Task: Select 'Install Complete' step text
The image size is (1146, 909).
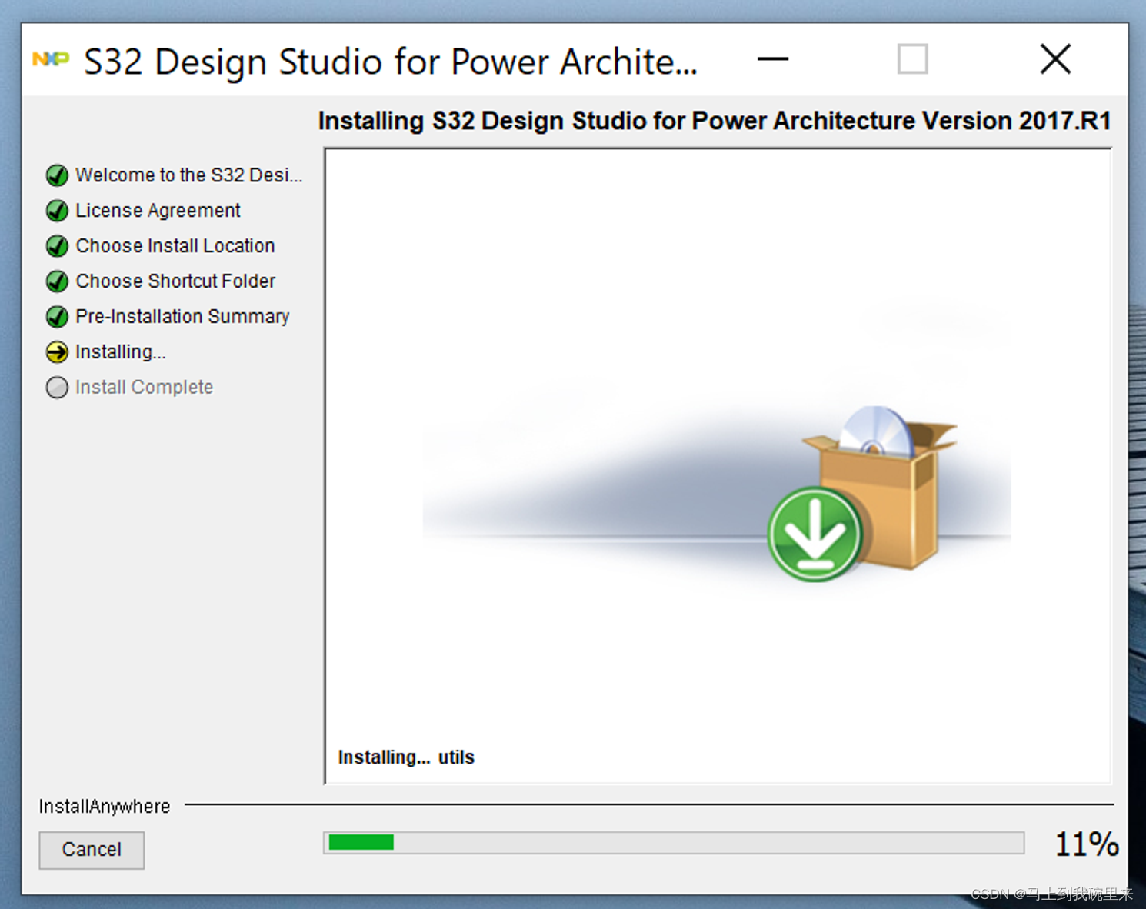Action: pos(144,388)
